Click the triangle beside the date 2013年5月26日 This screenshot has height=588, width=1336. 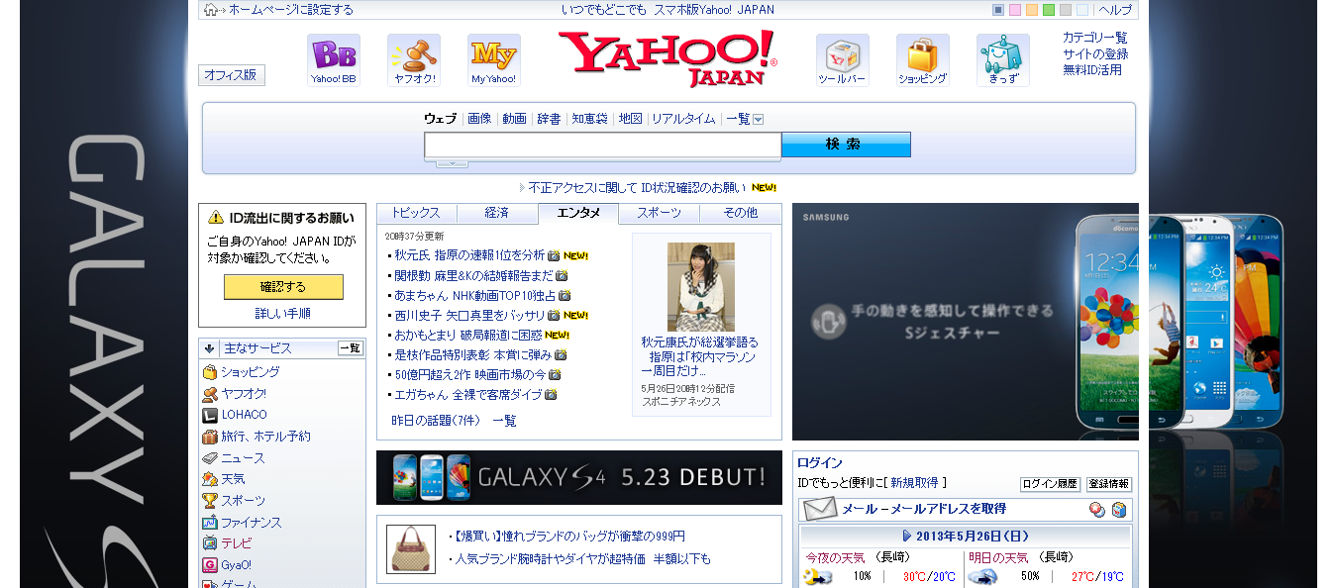907,536
